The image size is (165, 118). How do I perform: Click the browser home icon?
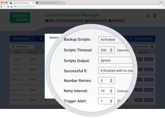(x=11, y=7)
